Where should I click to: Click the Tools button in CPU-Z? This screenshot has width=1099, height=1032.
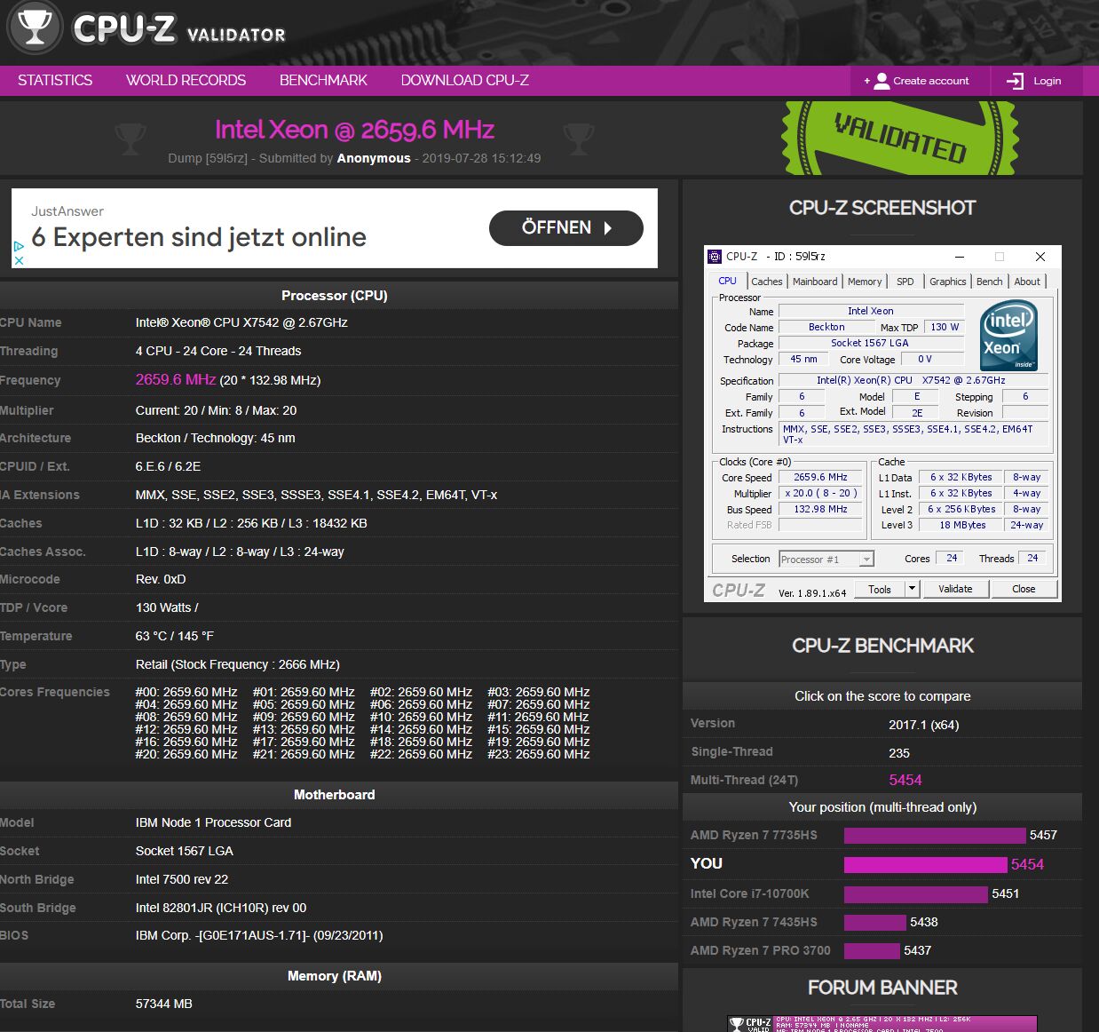click(880, 589)
